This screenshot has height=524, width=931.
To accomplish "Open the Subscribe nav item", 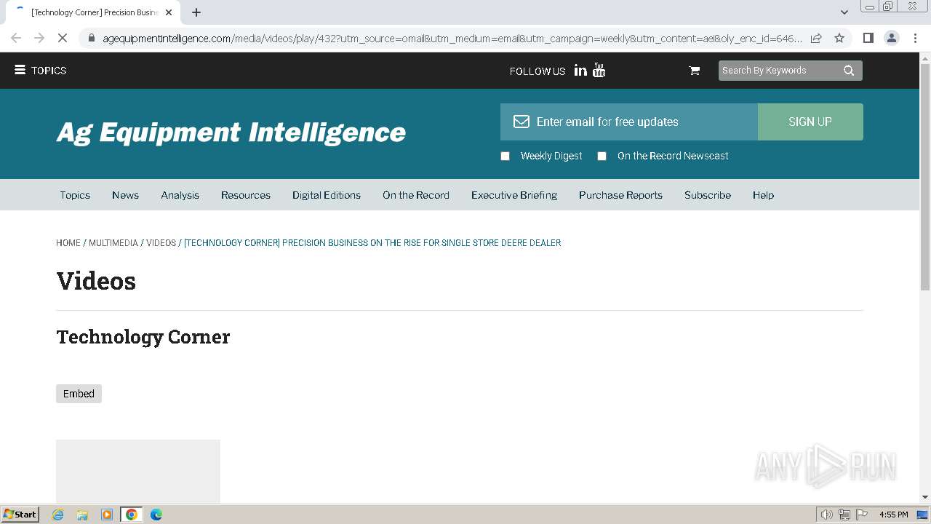I will 708,195.
